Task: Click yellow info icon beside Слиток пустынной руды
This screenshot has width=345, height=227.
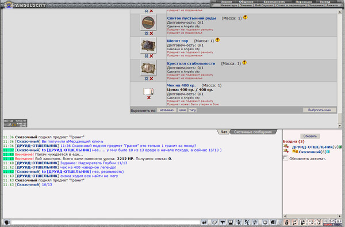Action: coord(245,17)
